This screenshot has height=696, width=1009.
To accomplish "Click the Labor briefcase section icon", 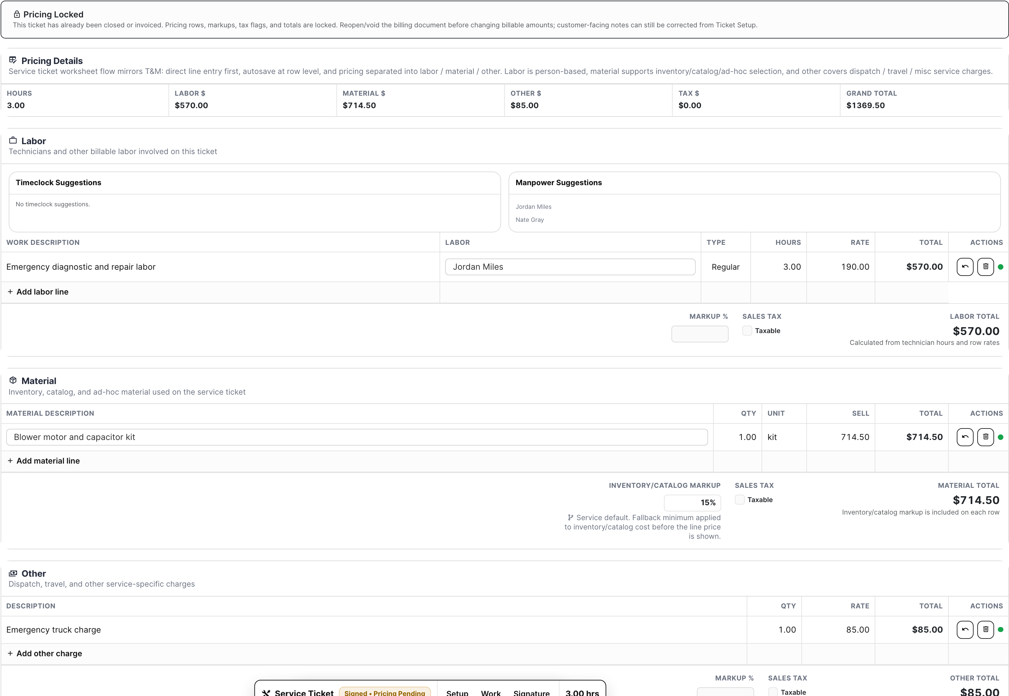I will pyautogui.click(x=13, y=140).
